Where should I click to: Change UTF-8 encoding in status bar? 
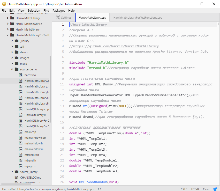coord(195,189)
